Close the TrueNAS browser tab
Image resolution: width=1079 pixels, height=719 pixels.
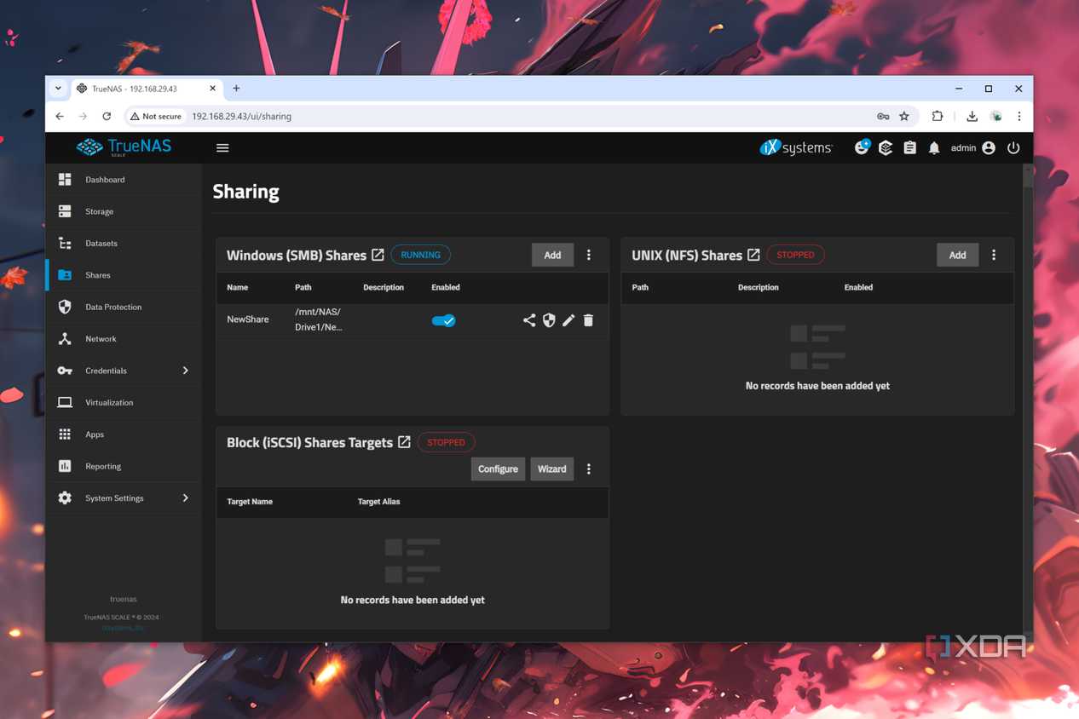tap(213, 89)
